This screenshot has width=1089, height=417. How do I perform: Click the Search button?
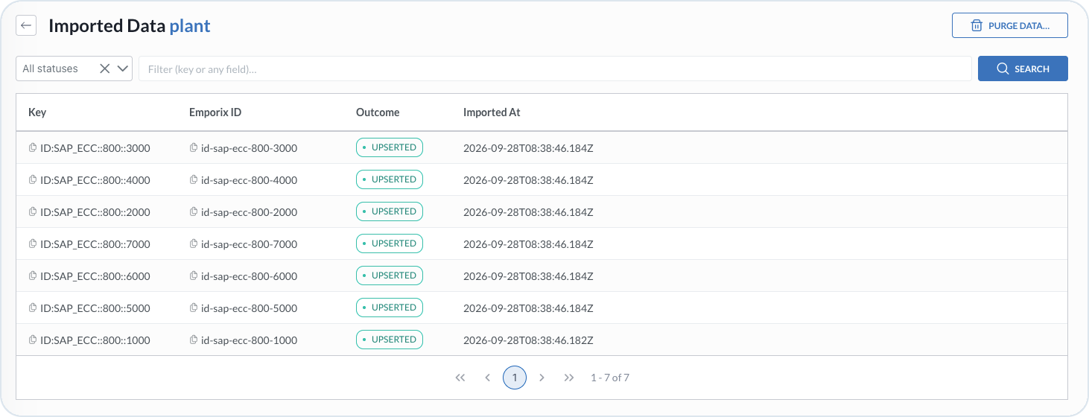[1023, 69]
